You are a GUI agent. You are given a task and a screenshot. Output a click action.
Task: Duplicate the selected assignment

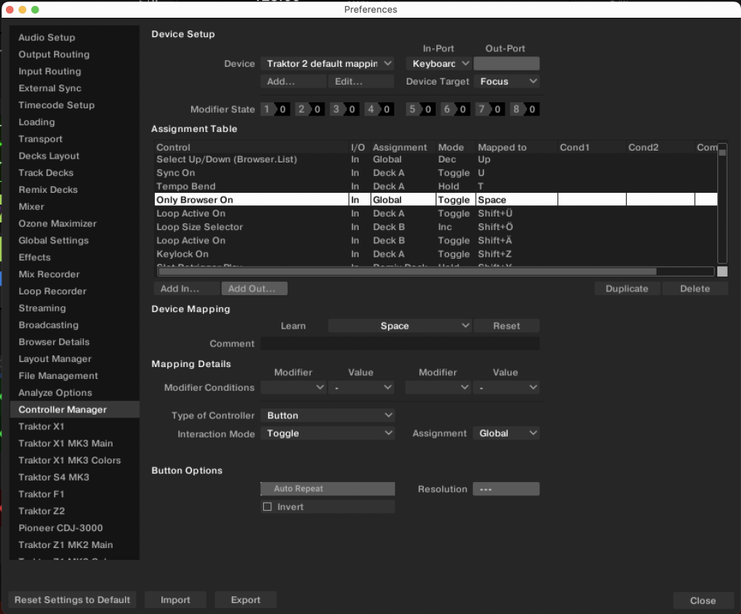[x=627, y=288]
